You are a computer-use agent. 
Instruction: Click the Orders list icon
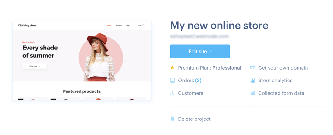[172, 81]
